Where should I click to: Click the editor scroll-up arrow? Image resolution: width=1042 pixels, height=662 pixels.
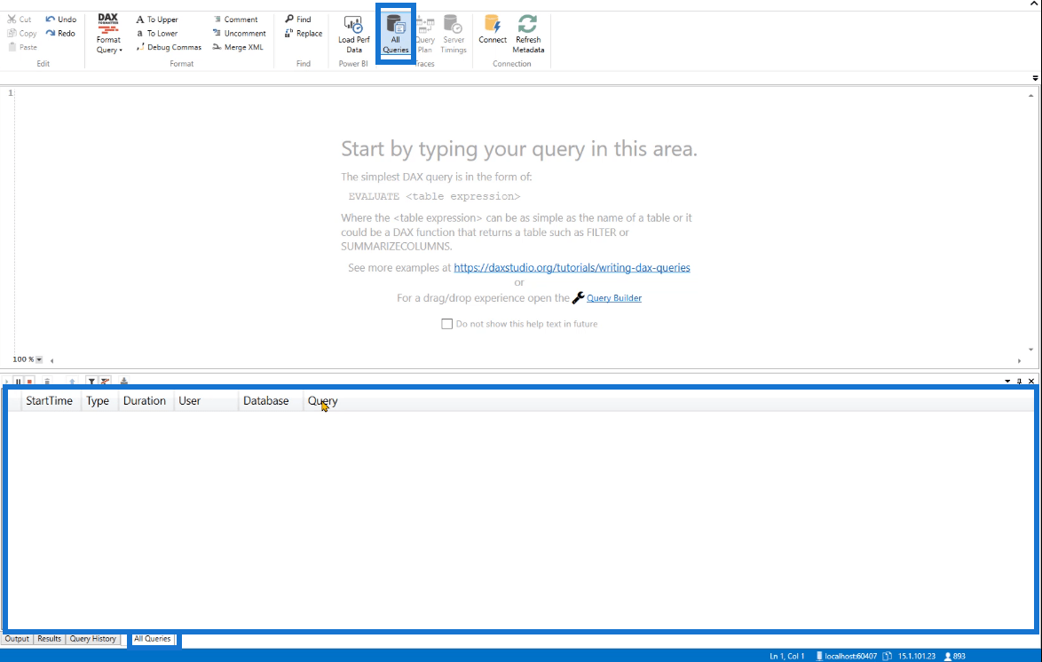(1030, 96)
